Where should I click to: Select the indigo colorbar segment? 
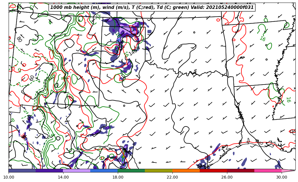(x=49, y=170)
